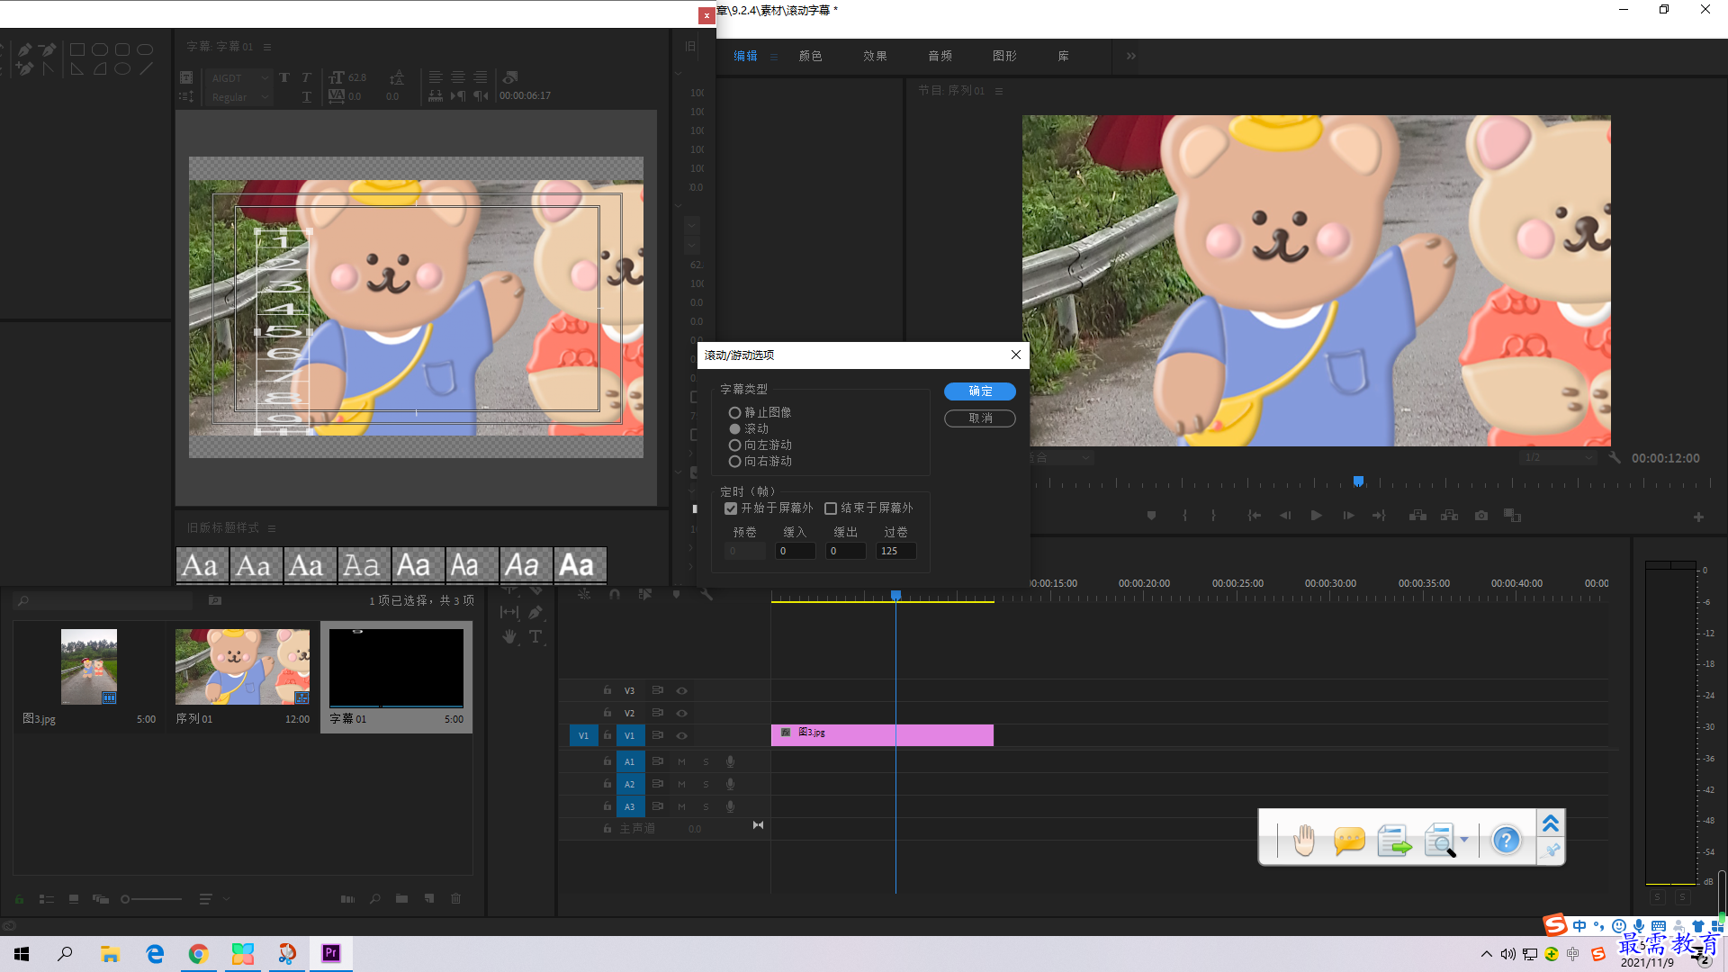The image size is (1728, 972).
Task: Confirm dialog with 确定 button
Action: click(980, 391)
